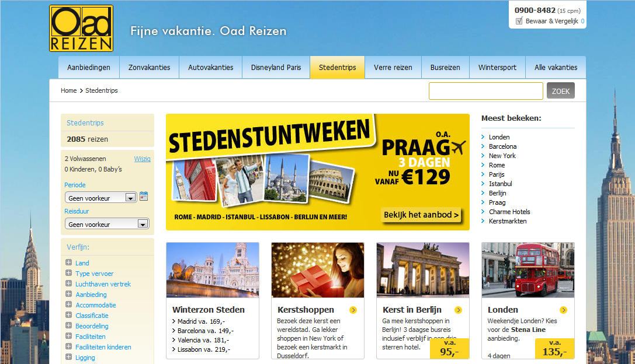Open the Barcelona link under Meest bekeken

click(502, 146)
